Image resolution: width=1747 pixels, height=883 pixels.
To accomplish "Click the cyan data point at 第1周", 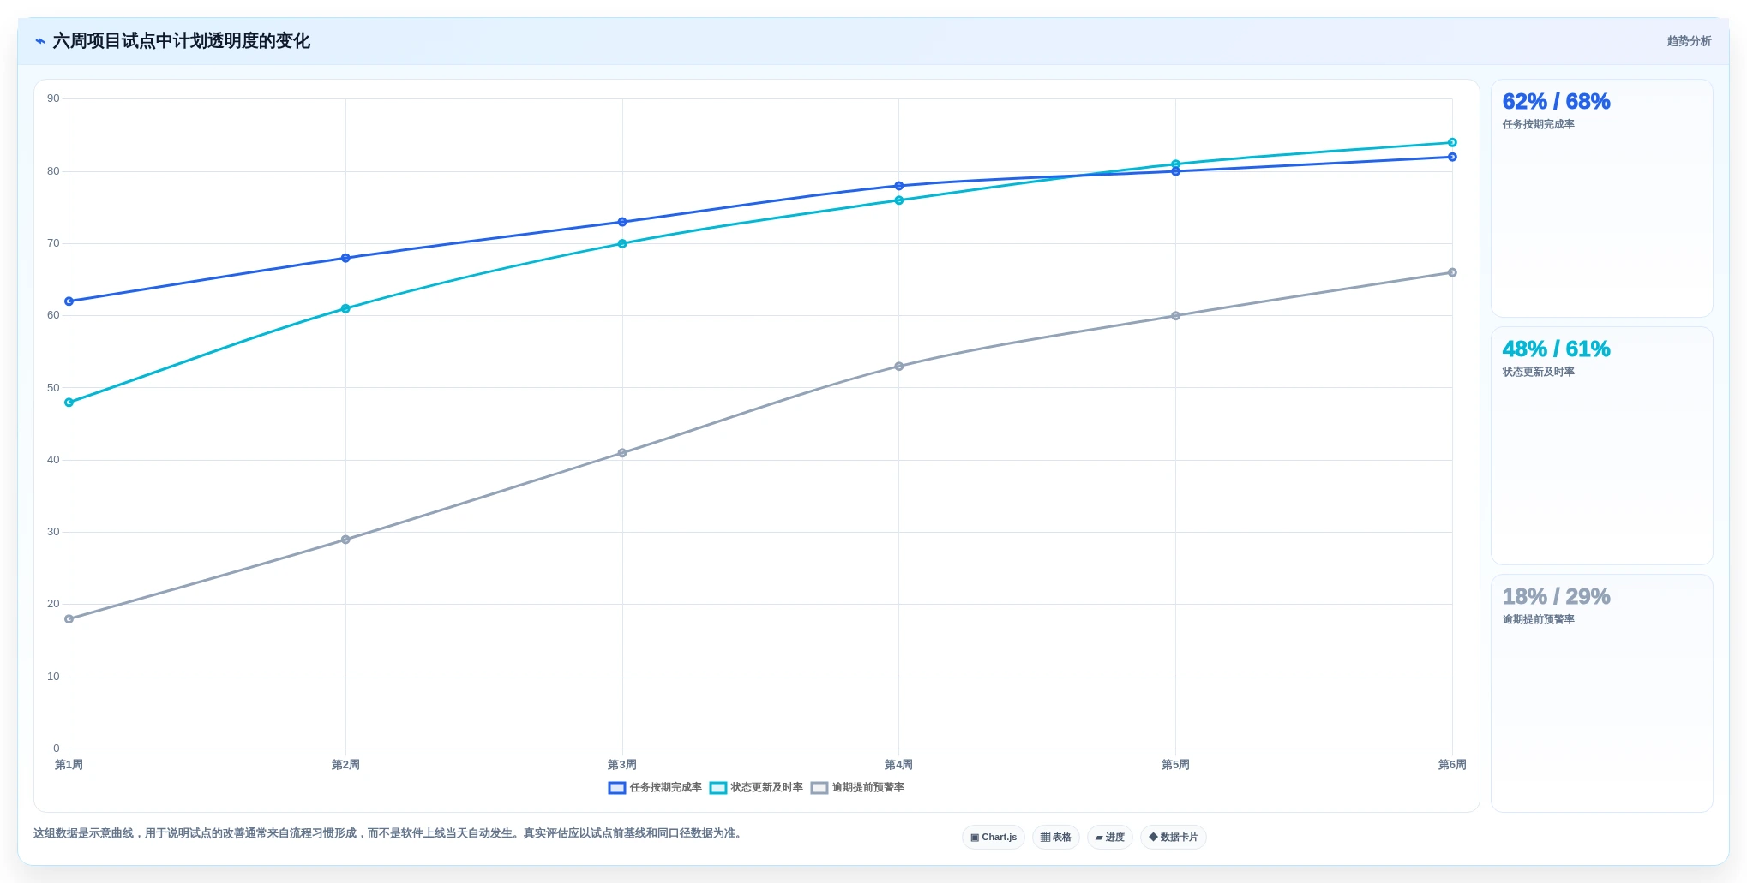I will [x=69, y=403].
